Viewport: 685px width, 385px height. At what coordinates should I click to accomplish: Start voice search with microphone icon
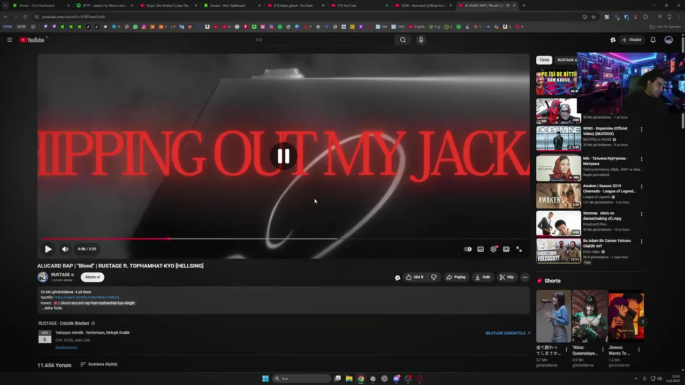tap(421, 40)
